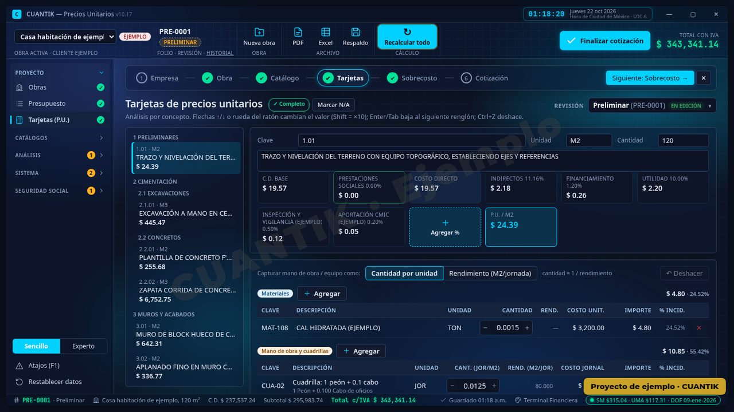Image resolution: width=734 pixels, height=412 pixels.
Task: Expand the ANÁLISIS sidebar section
Action: (60, 155)
